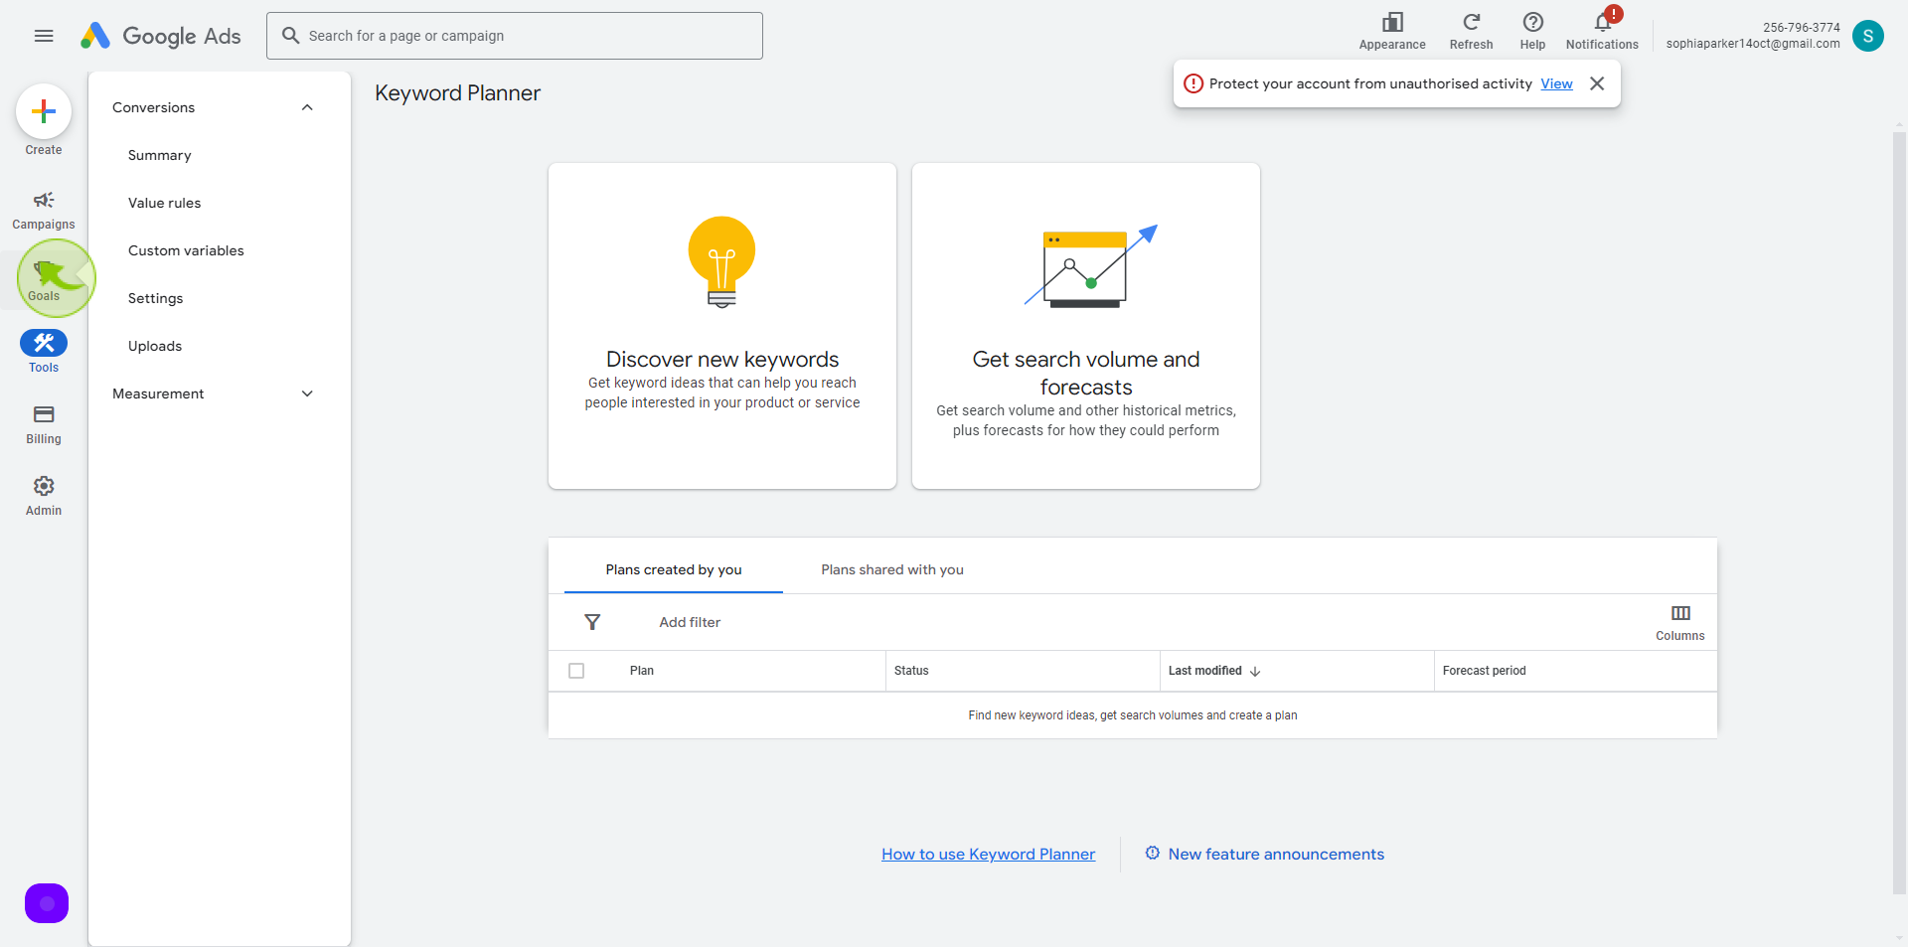Open the Notifications bell
Screen dimensions: 1908x947
pos(1602,31)
